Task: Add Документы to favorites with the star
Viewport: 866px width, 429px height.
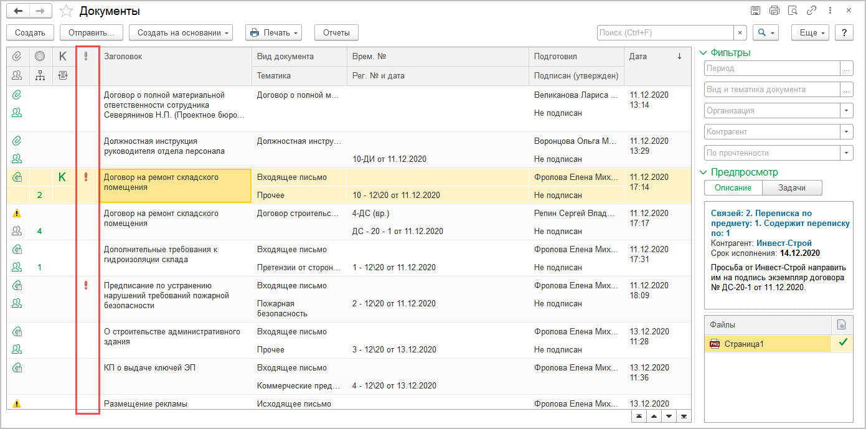Action: pyautogui.click(x=66, y=11)
